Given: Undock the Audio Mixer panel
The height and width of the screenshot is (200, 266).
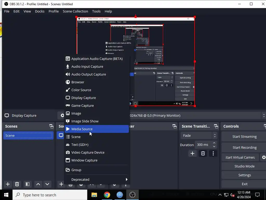Looking at the screenshot, I should (174, 126).
